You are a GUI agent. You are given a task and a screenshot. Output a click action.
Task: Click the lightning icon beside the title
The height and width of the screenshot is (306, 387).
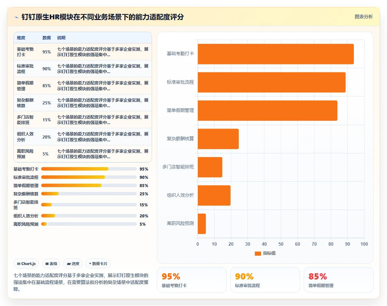(17, 17)
